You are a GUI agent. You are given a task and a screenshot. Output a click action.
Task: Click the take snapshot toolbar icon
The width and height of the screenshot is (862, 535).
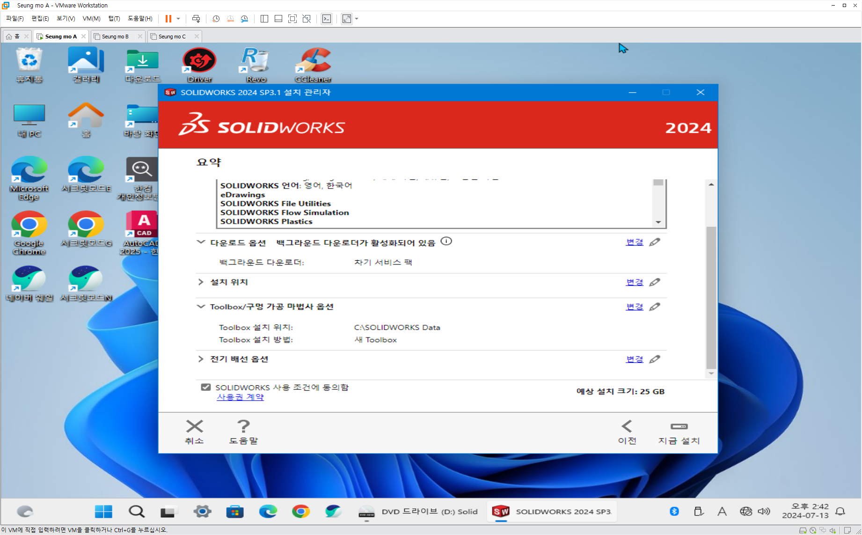(x=216, y=19)
